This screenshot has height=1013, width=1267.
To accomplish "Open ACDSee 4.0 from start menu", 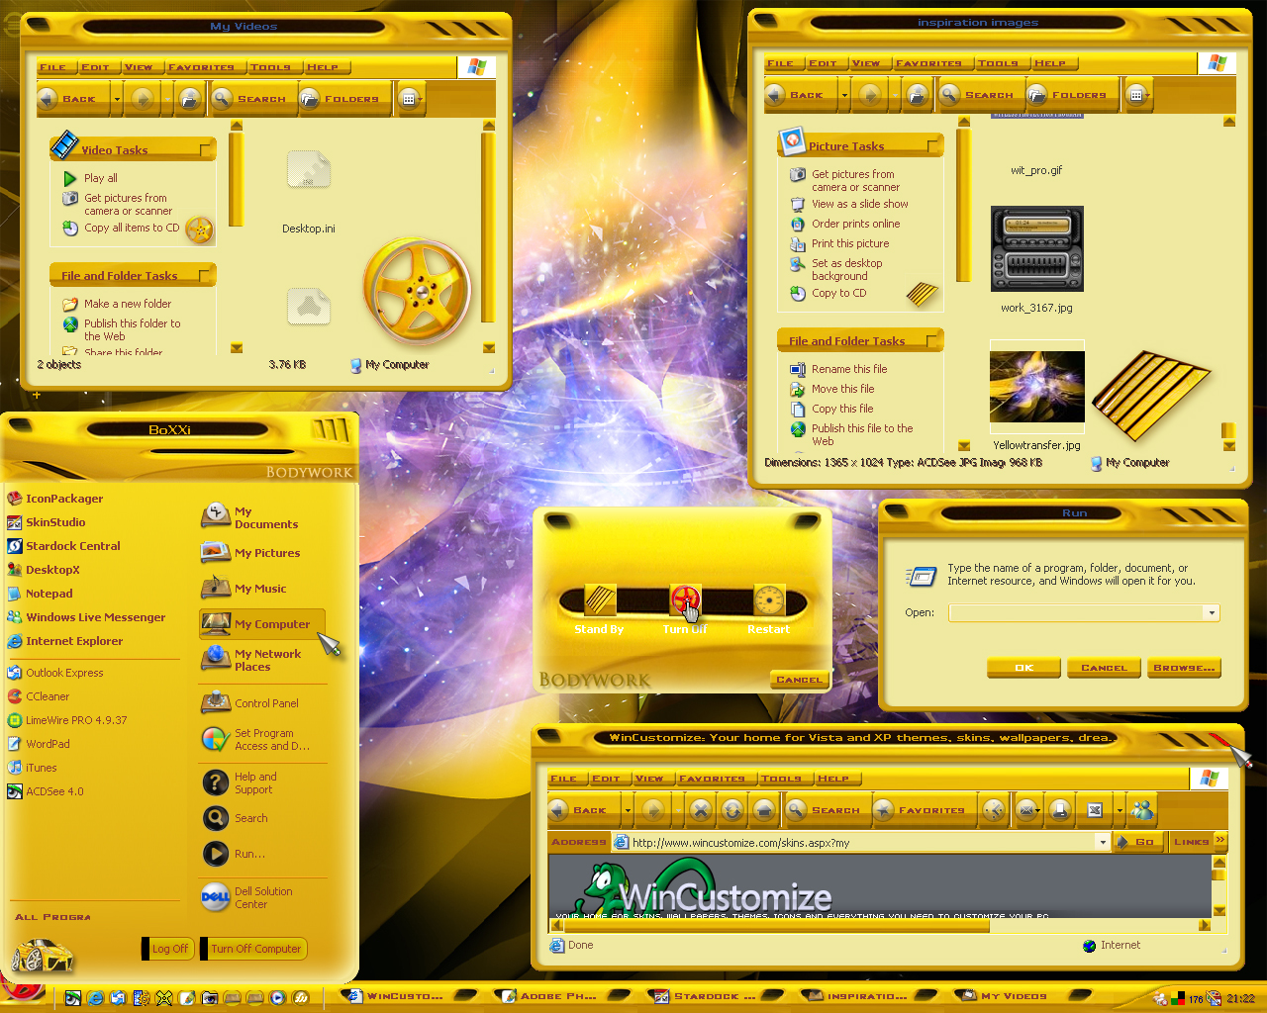I will point(46,791).
